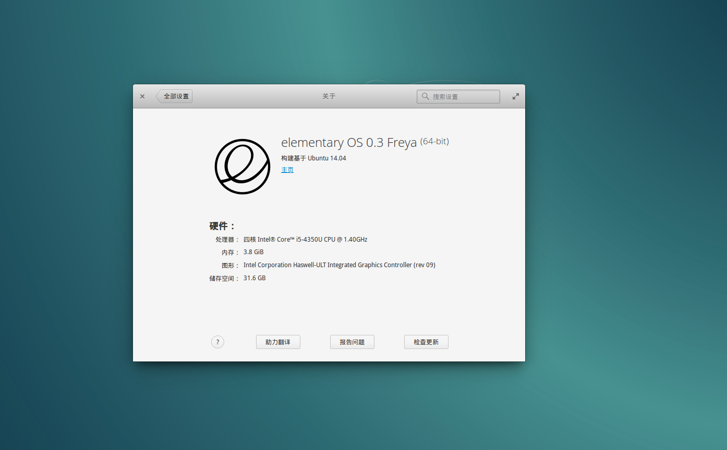Screen dimensions: 727x450
Task: Open help with the question mark button
Action: (x=217, y=342)
